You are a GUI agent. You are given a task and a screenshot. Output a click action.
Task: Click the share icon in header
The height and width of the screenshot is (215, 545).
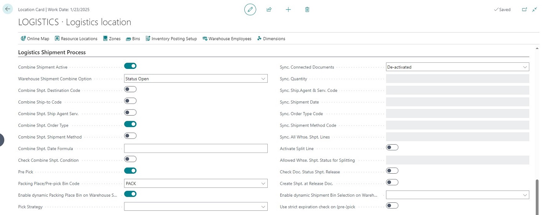[269, 10]
